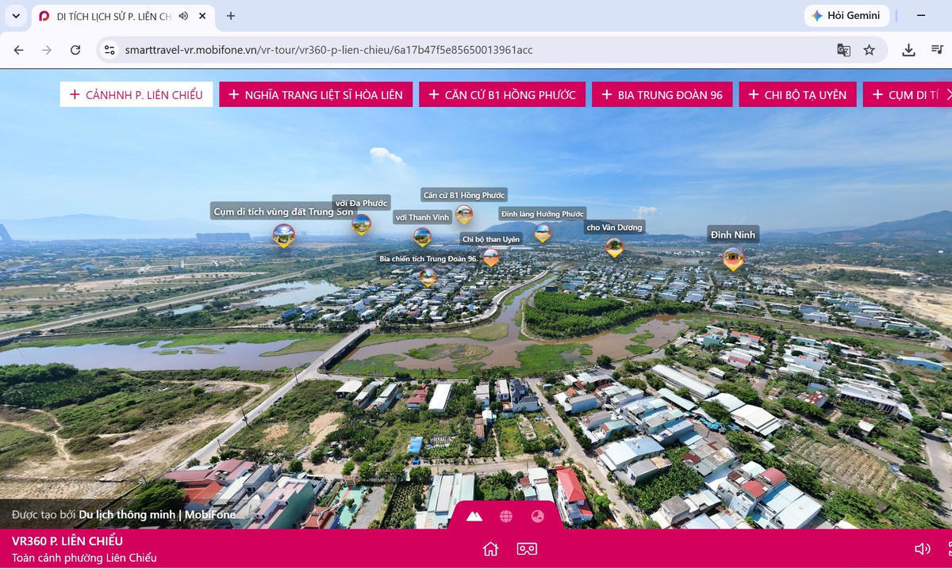952x569 pixels.
Task: Go to the VR tour home icon
Action: tap(490, 548)
